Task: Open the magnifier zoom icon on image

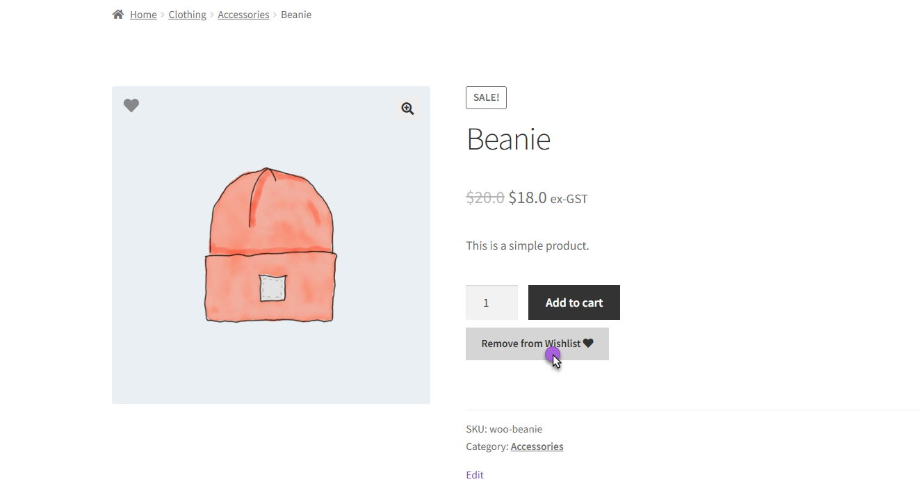Action: coord(407,108)
